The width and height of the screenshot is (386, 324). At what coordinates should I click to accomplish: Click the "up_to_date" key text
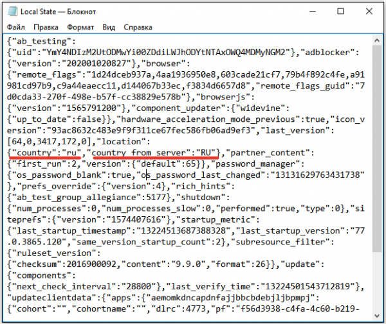point(42,119)
